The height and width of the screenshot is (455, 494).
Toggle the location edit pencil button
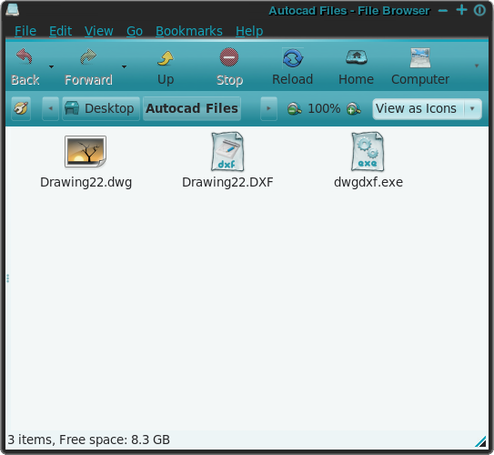pyautogui.click(x=21, y=108)
